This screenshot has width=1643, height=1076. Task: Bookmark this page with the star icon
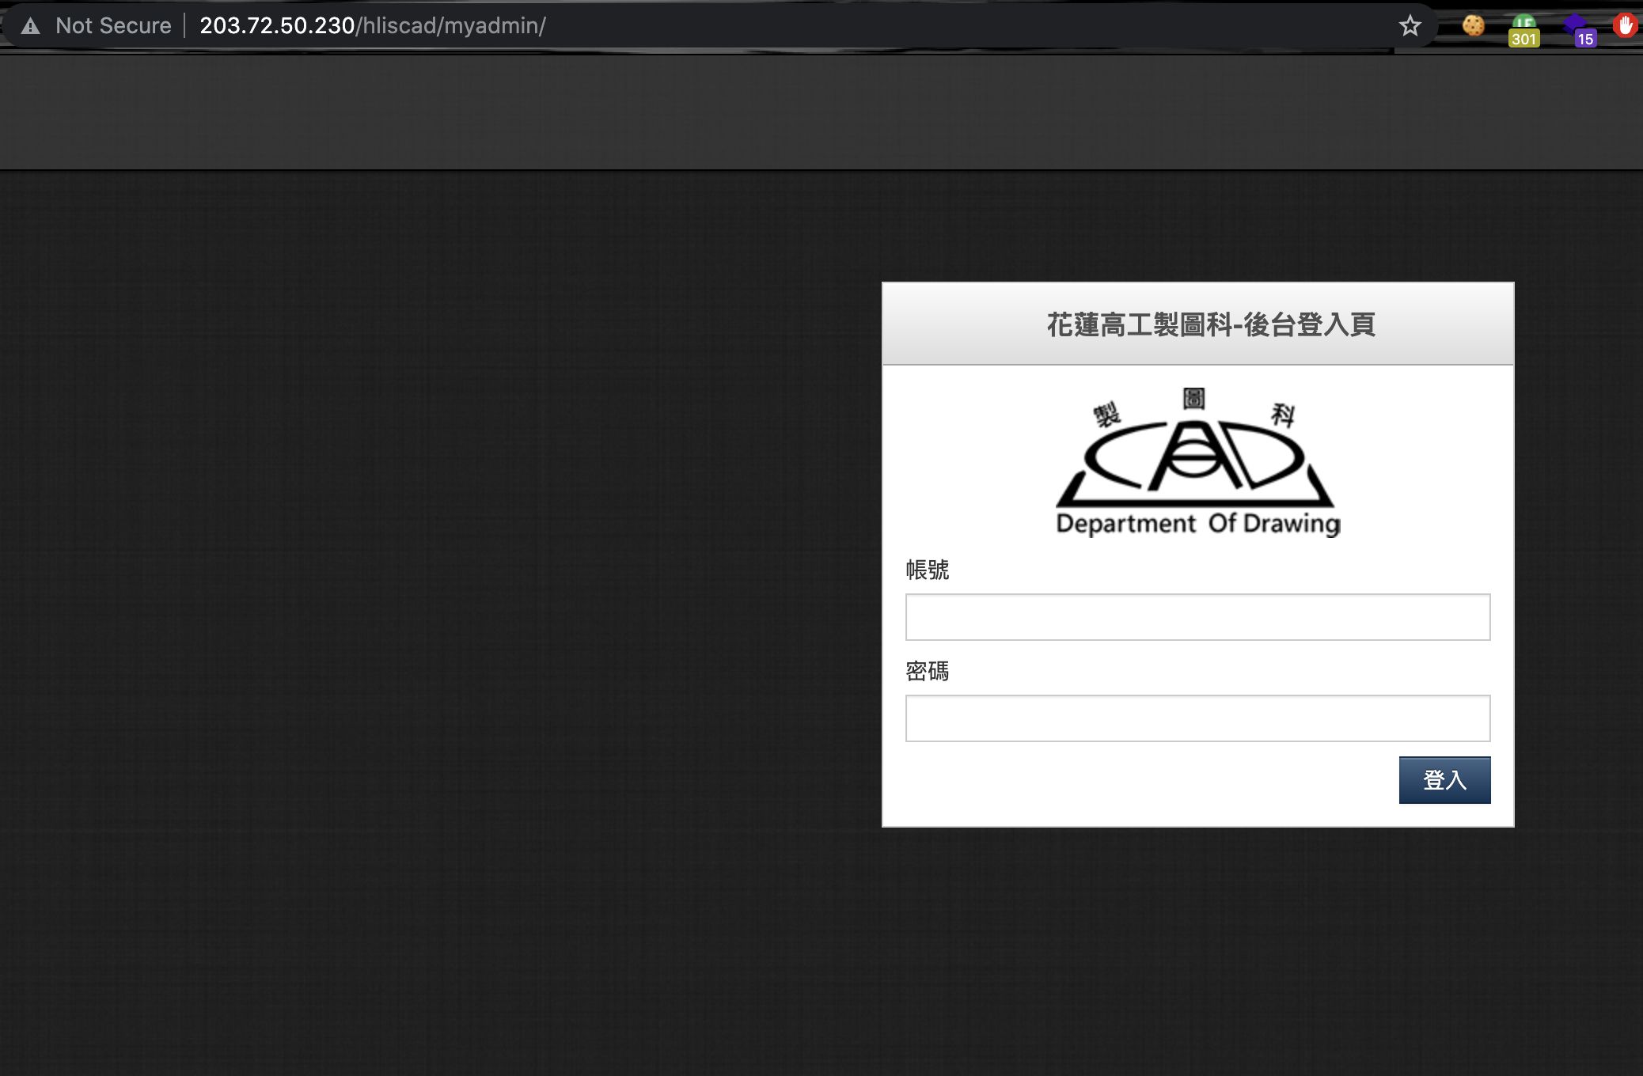click(1410, 26)
